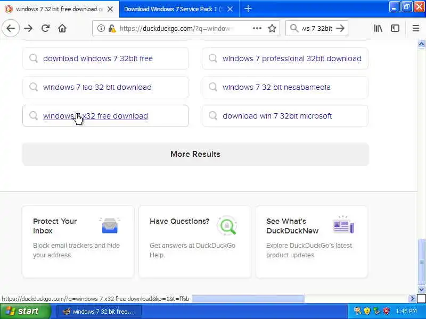426x319 pixels.
Task: Search 'download win 7 32bit microsoft'
Action: click(285, 116)
